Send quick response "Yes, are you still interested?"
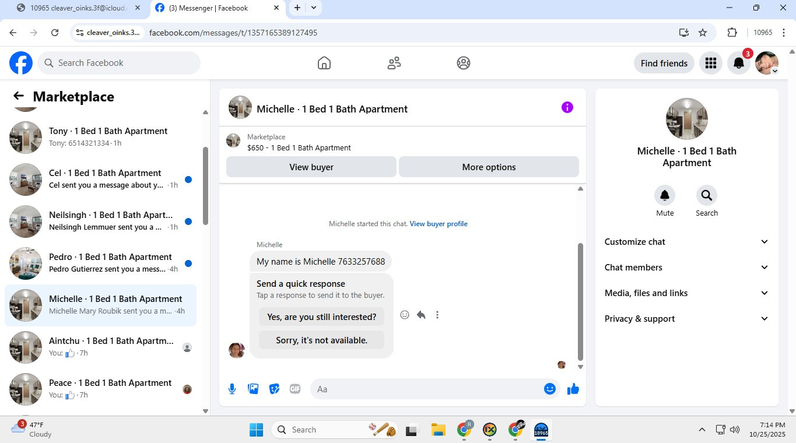The image size is (796, 443). 322,317
